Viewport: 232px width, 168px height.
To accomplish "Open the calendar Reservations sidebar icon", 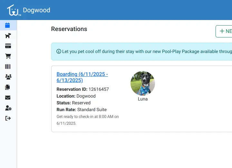I will [8, 25].
